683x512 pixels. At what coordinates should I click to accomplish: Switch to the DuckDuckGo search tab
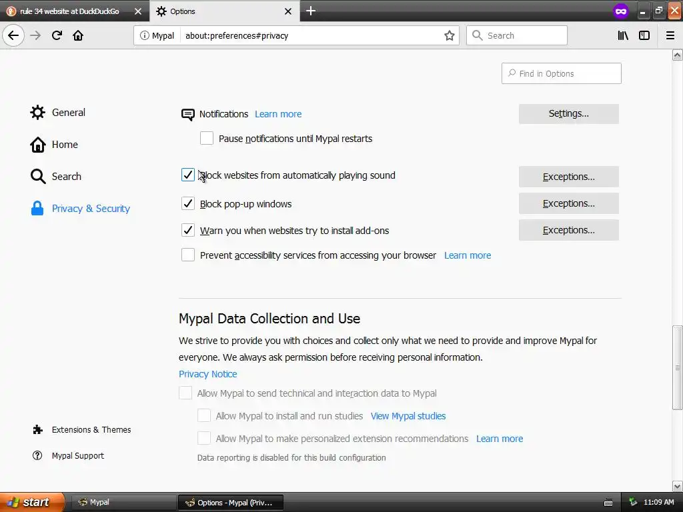pyautogui.click(x=70, y=11)
